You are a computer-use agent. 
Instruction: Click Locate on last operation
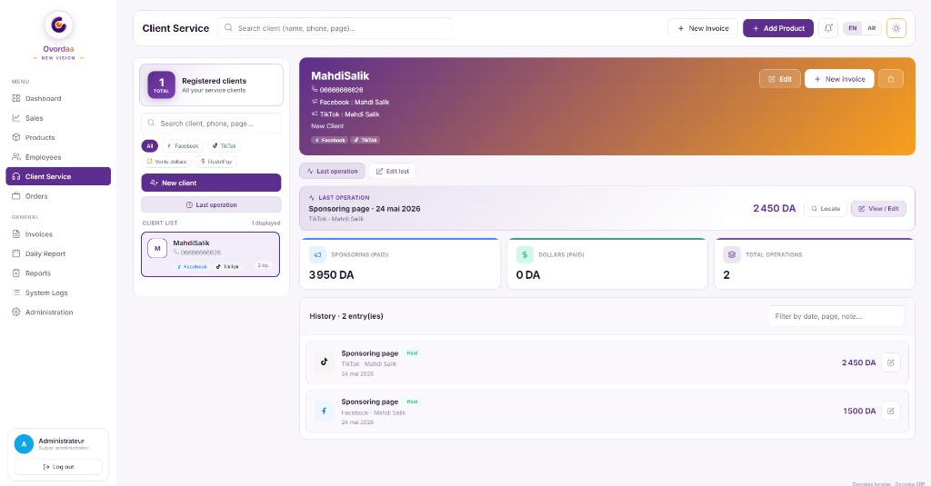(x=826, y=209)
